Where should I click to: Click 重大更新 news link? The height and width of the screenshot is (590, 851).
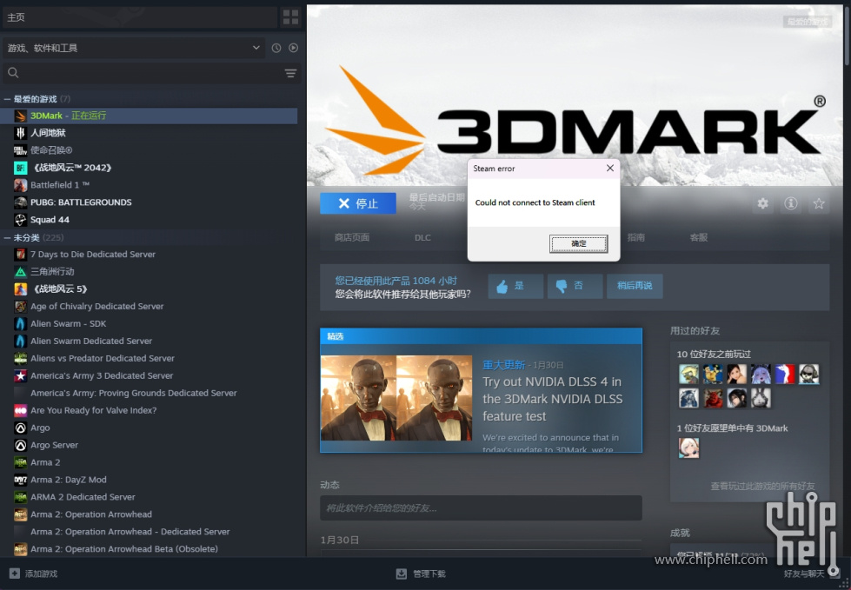click(x=503, y=365)
